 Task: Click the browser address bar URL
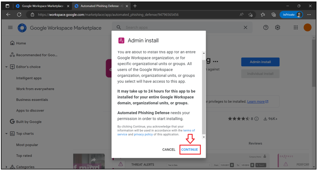(x=108, y=15)
